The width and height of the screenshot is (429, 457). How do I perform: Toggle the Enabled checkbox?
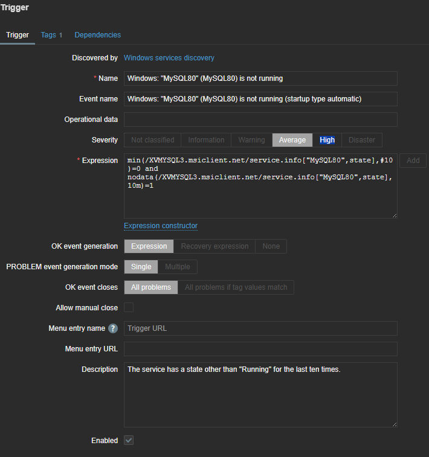129,441
